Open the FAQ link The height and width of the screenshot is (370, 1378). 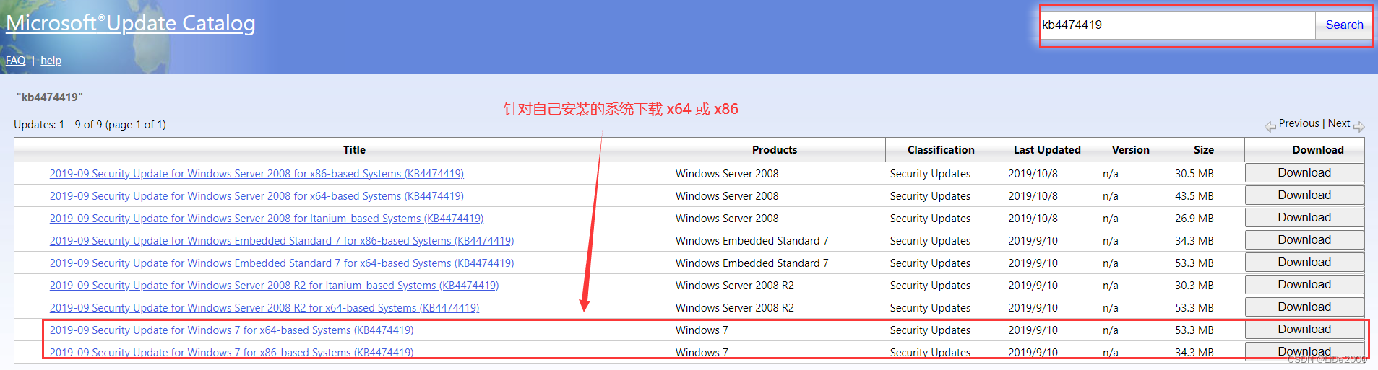[16, 61]
